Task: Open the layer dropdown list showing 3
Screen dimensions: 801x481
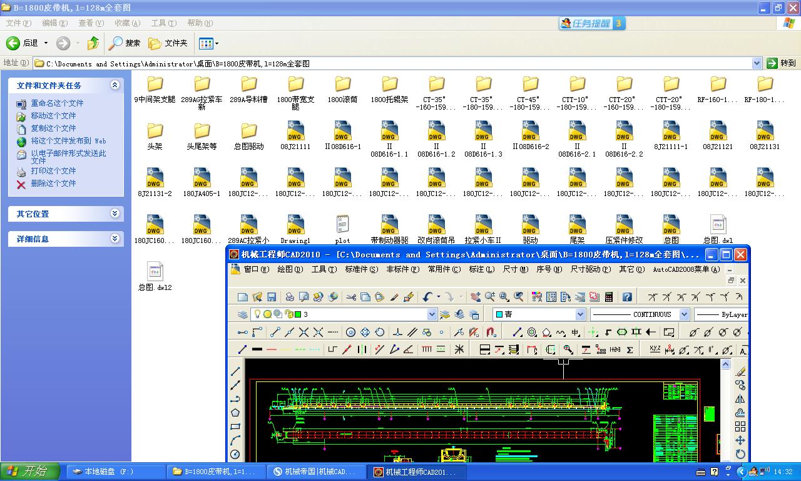Action: point(432,314)
